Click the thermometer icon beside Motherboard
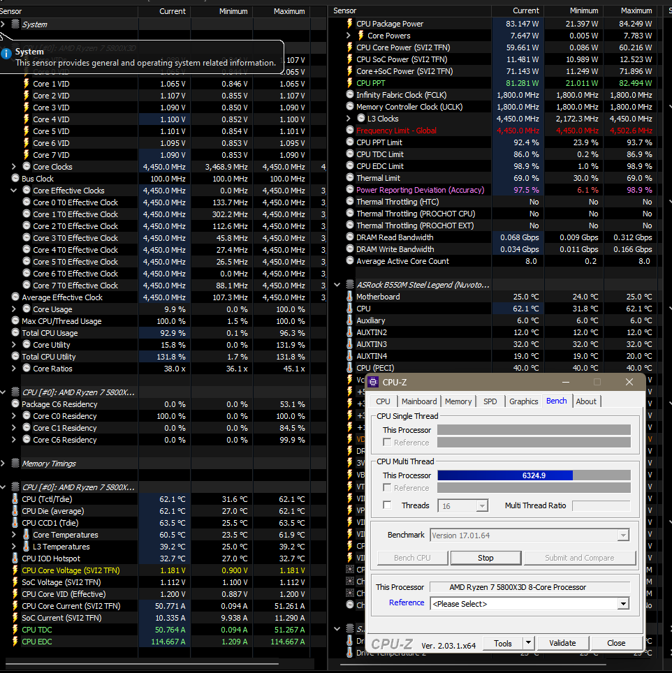This screenshot has width=672, height=673. tap(349, 296)
